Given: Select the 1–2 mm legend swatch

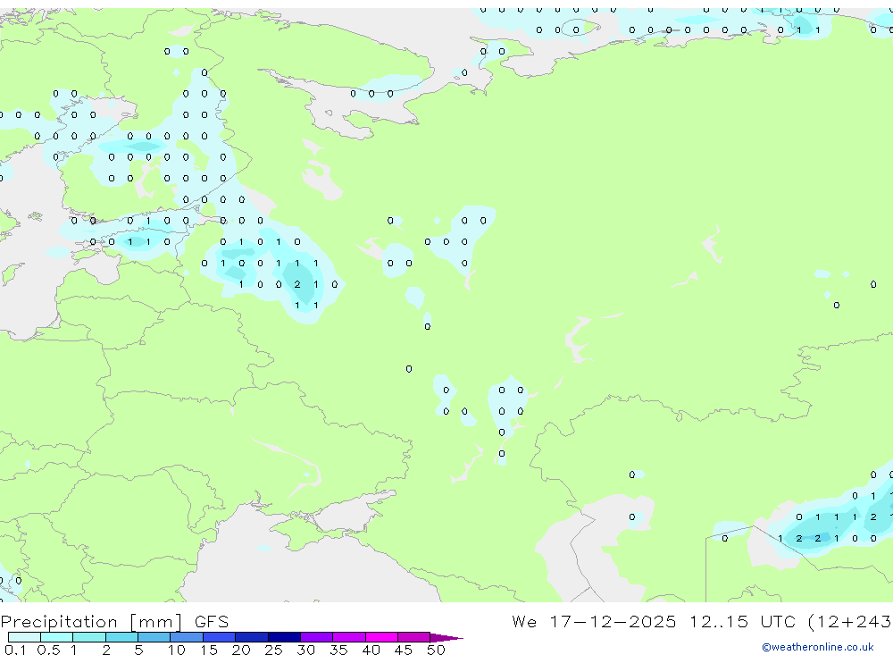Looking at the screenshot, I should [88, 637].
